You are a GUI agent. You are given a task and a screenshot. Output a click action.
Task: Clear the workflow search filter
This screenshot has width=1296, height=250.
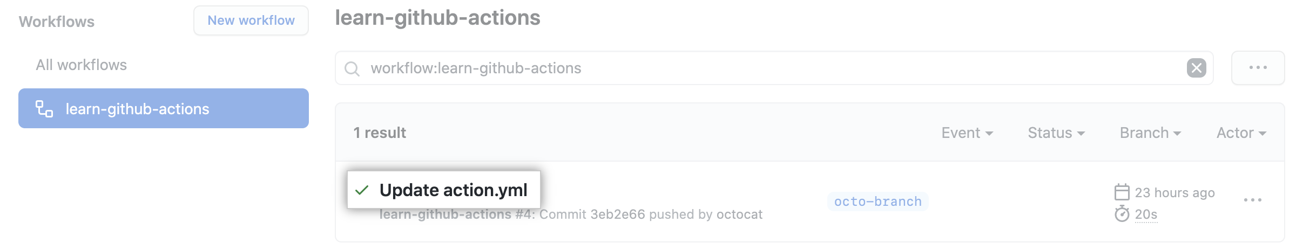click(x=1197, y=68)
